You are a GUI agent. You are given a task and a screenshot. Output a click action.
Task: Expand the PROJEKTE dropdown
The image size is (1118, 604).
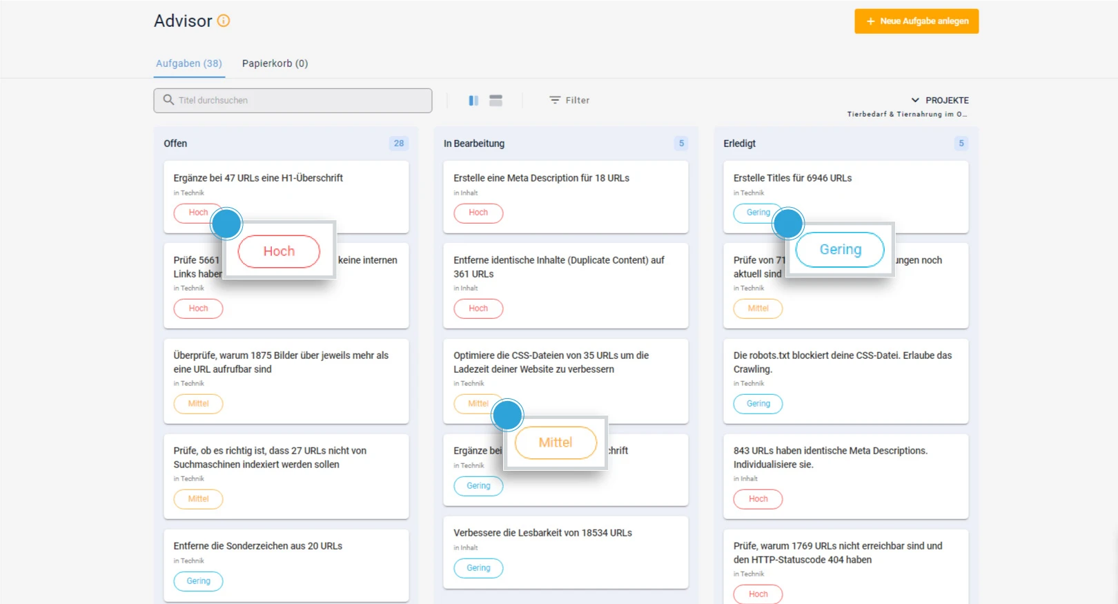[939, 100]
